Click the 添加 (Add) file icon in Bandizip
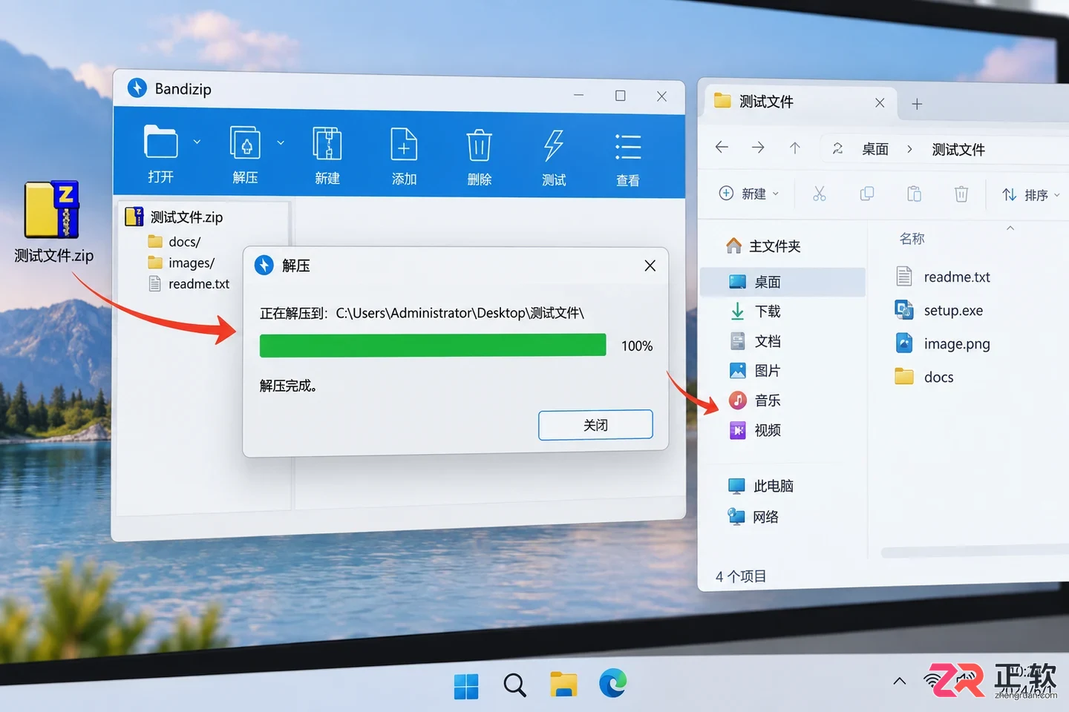 [x=404, y=144]
